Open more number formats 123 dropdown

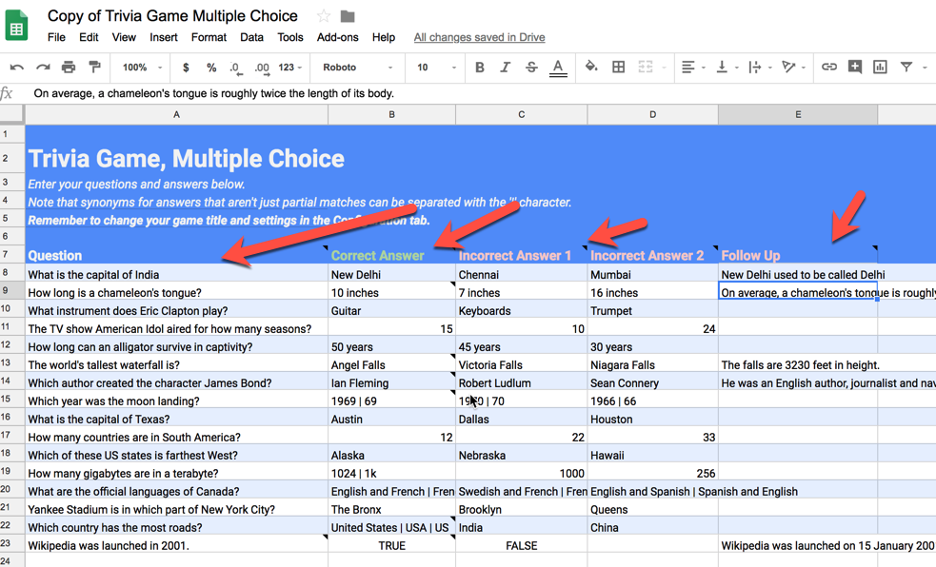[290, 68]
